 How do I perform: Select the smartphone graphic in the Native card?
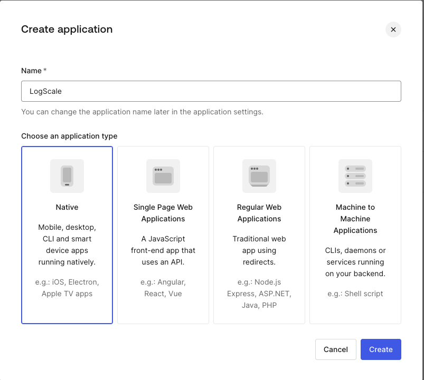click(x=67, y=176)
